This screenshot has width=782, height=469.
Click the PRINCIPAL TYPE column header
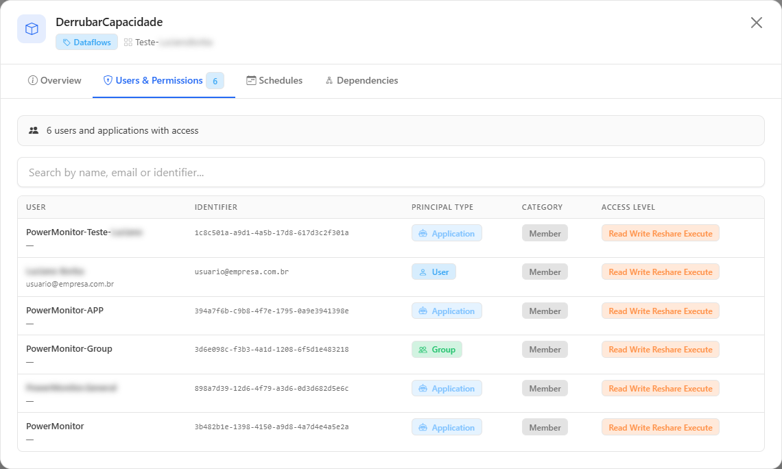pos(442,207)
